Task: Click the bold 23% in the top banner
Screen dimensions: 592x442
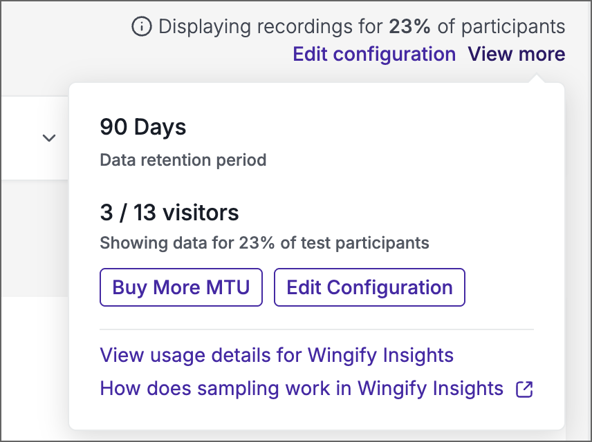Action: pos(409,27)
